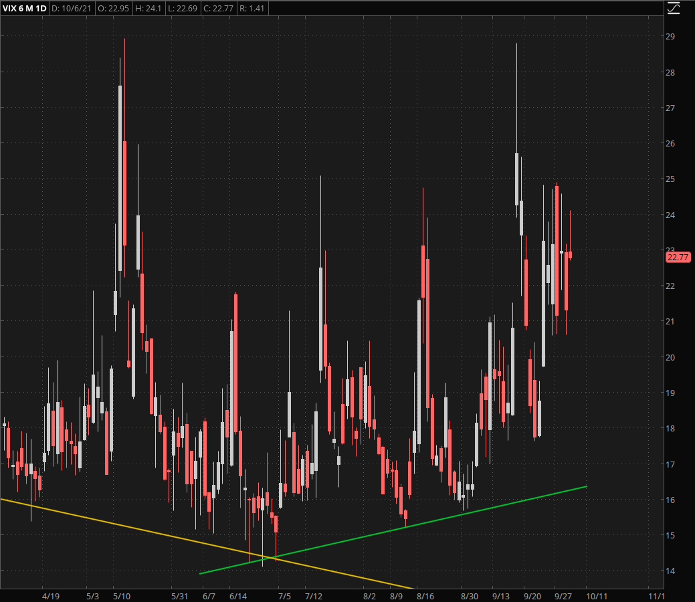
Task: Click the 24 price axis label
Action: coord(670,215)
